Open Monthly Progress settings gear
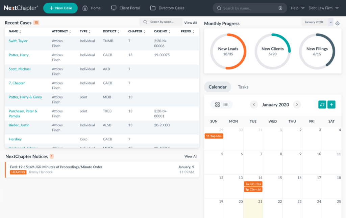 tap(338, 23)
